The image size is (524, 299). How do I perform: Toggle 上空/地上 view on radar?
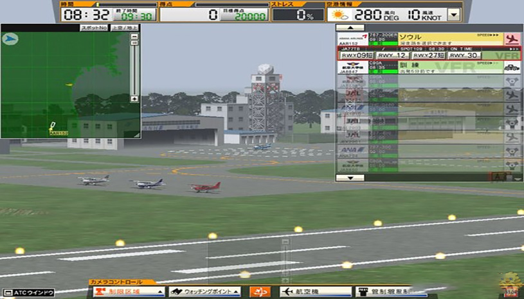124,28
